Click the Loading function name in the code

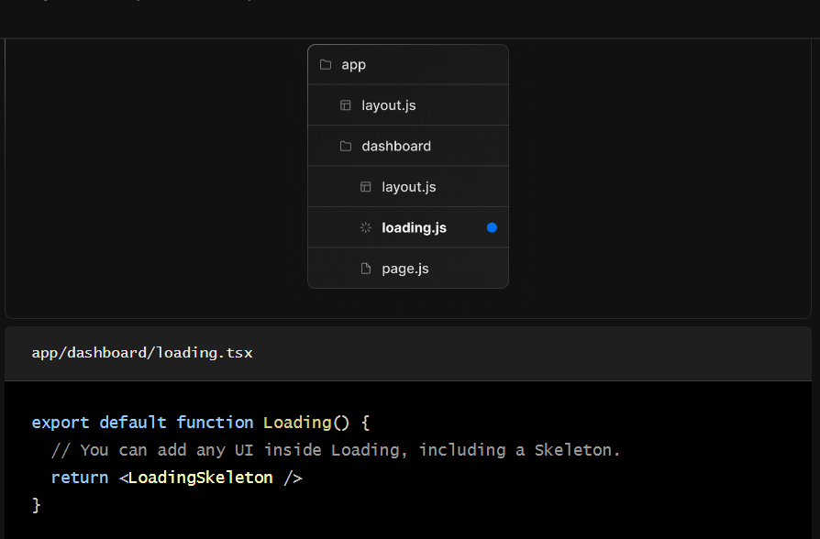pos(296,423)
